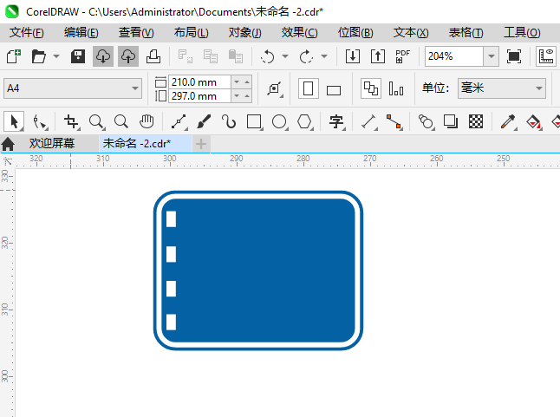Click the cloud download icon
Viewport: 560px width, 417px height.
[x=103, y=56]
